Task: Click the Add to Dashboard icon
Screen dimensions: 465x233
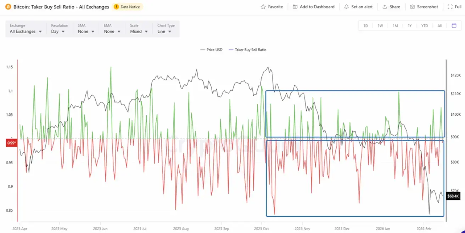Action: point(295,7)
